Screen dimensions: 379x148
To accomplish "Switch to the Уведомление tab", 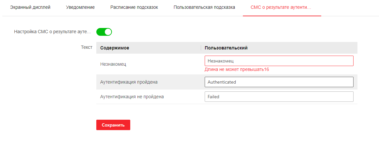I will point(80,7).
